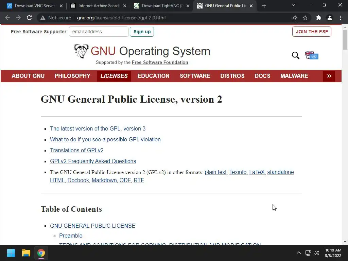Switch to the Download TightVNC tab
This screenshot has width=348, height=261.
pos(161,6)
